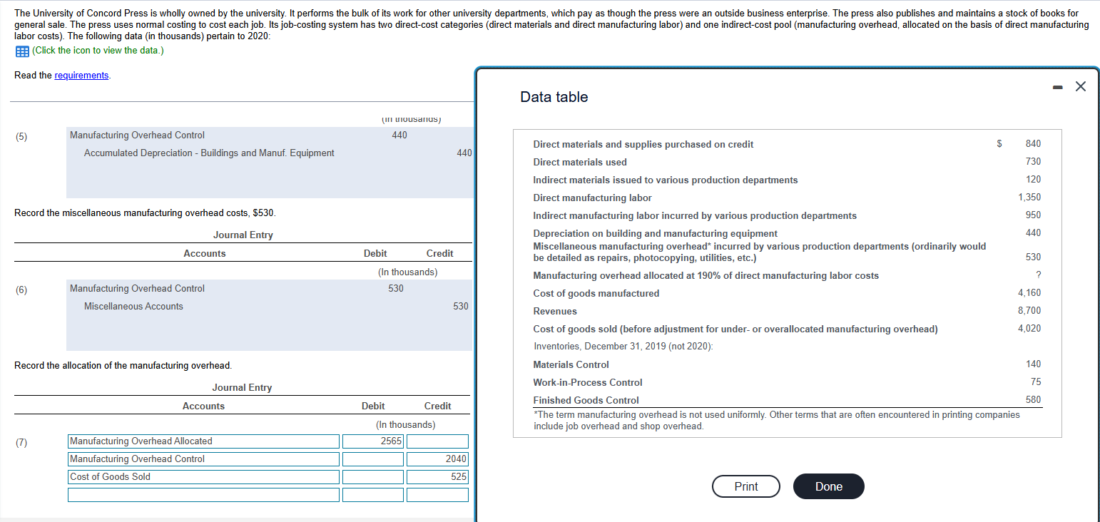Click the empty credit field beside Manufacturing Overhead Allocated

tap(437, 441)
